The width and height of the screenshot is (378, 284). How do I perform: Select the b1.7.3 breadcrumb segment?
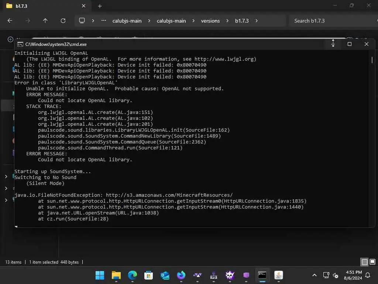click(242, 21)
